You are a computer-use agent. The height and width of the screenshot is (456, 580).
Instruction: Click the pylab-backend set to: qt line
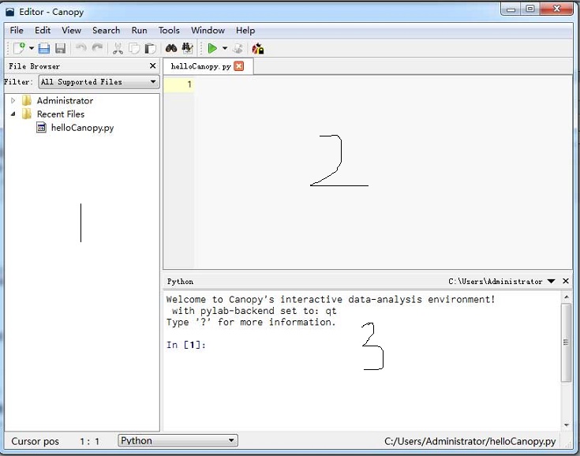[254, 311]
